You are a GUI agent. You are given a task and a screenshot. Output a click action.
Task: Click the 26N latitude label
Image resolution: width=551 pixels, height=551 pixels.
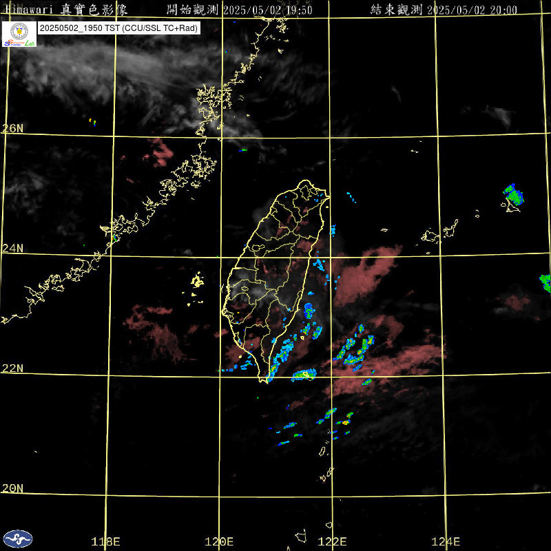(x=12, y=128)
